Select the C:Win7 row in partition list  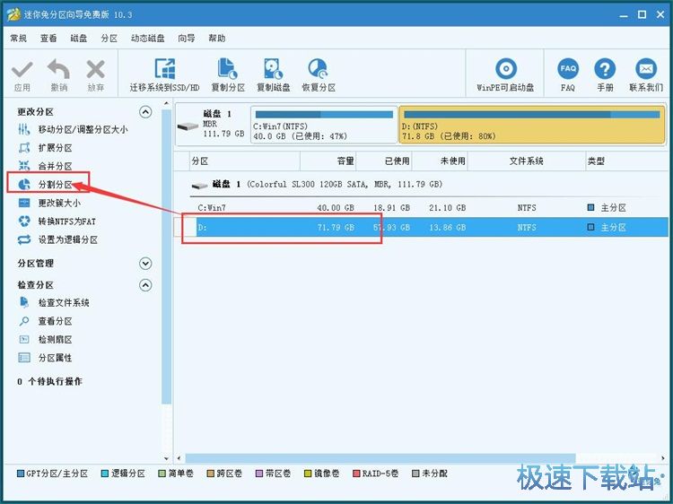(x=421, y=207)
